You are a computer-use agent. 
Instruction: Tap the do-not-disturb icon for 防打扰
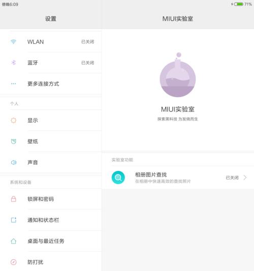pos(14,262)
